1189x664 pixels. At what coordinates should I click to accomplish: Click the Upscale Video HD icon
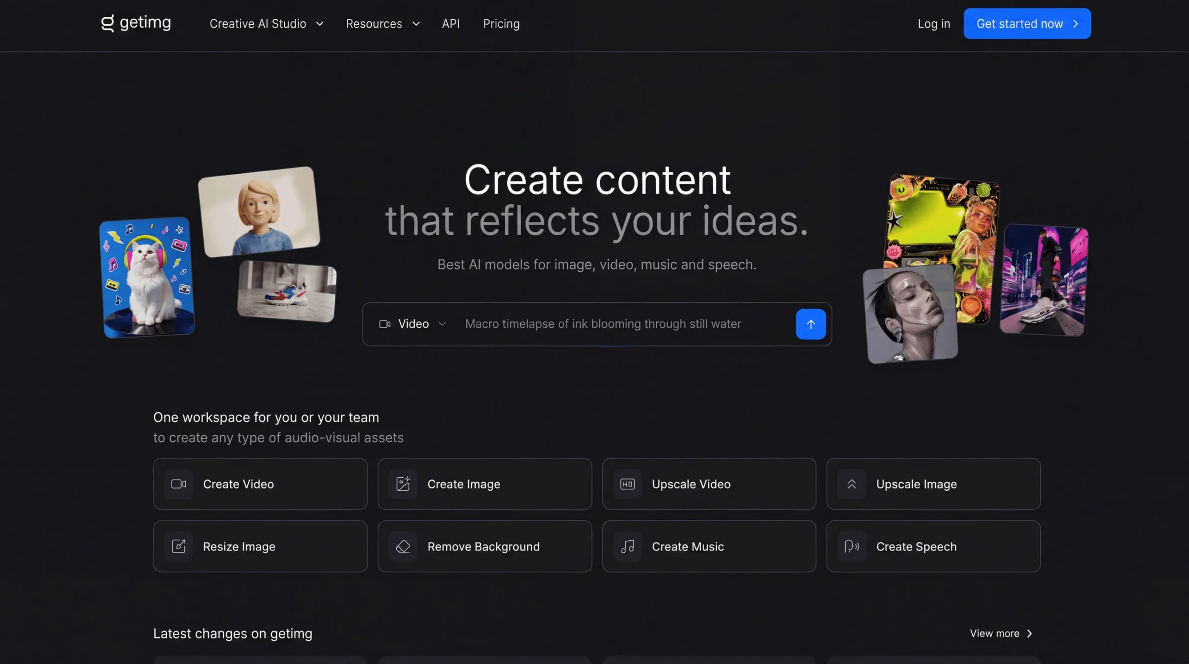(627, 484)
